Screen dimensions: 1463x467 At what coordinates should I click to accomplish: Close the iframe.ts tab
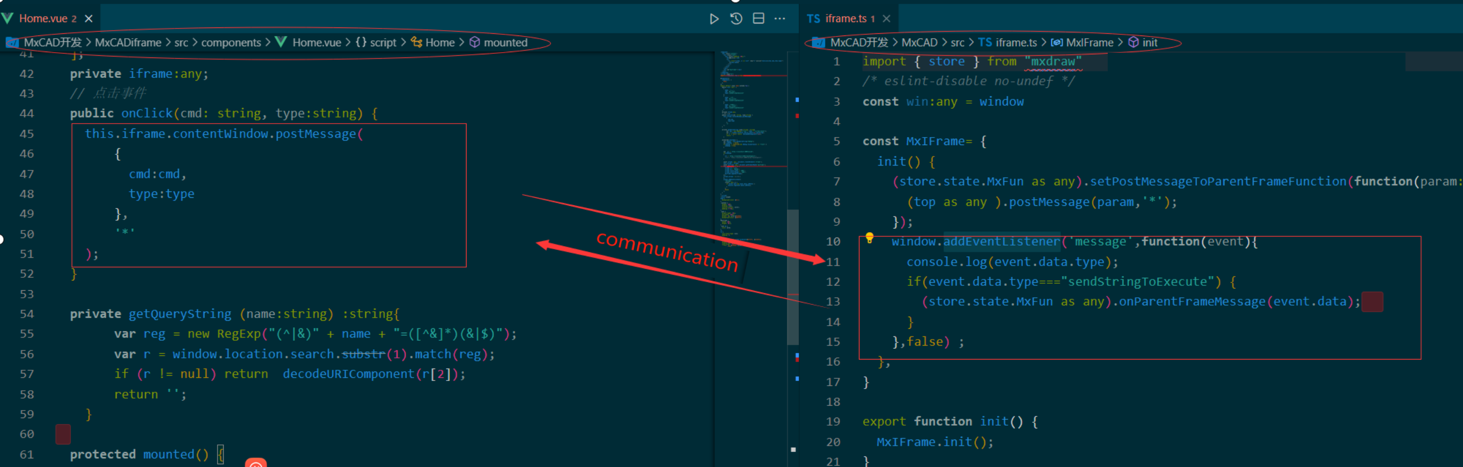886,19
